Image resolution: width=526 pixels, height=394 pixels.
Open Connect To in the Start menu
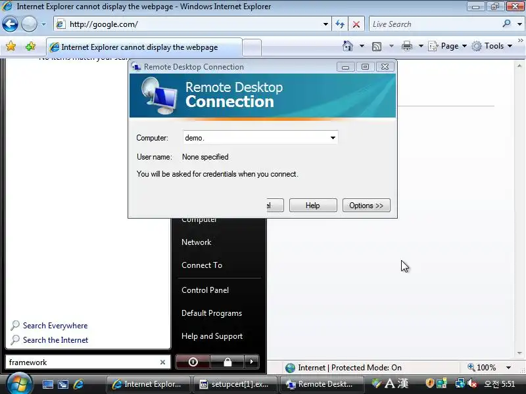point(202,265)
